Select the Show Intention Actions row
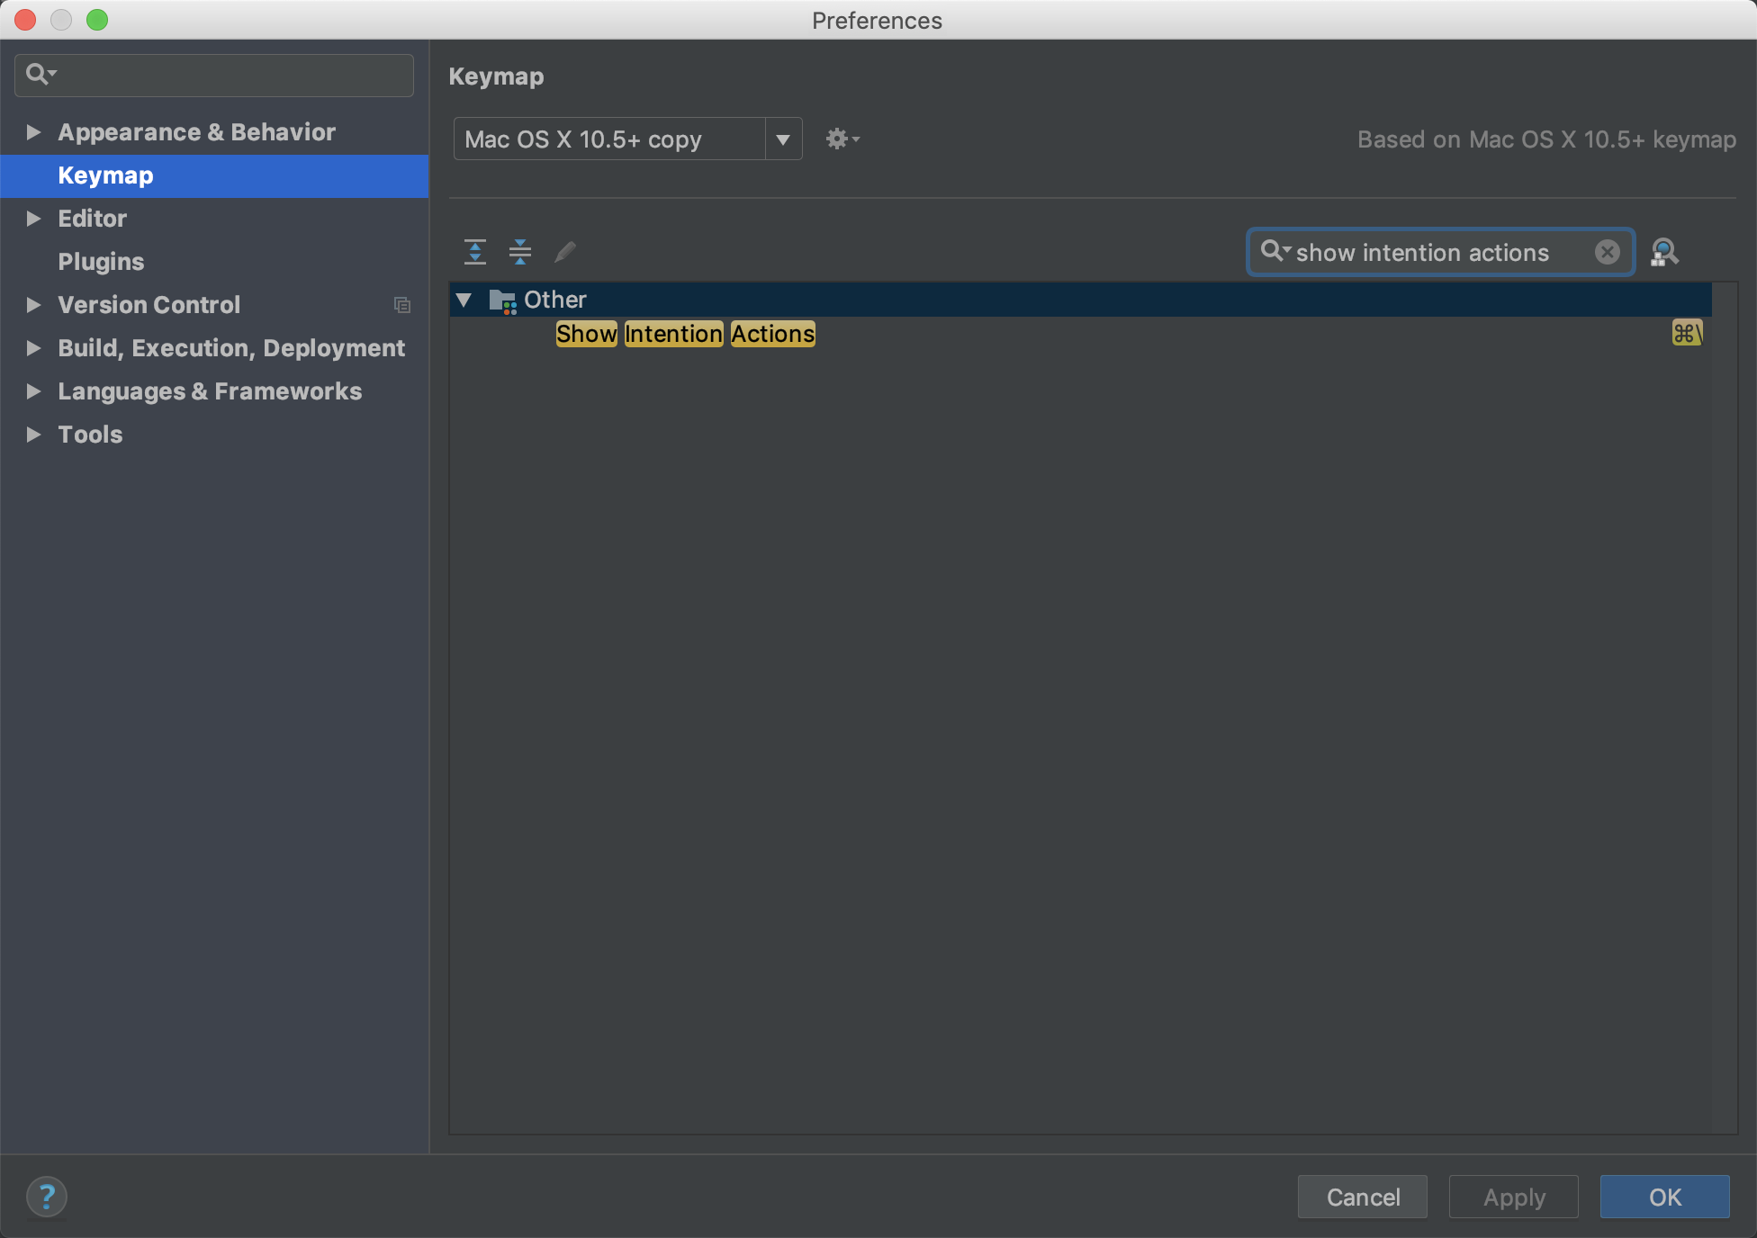Viewport: 1757px width, 1238px height. click(1080, 334)
